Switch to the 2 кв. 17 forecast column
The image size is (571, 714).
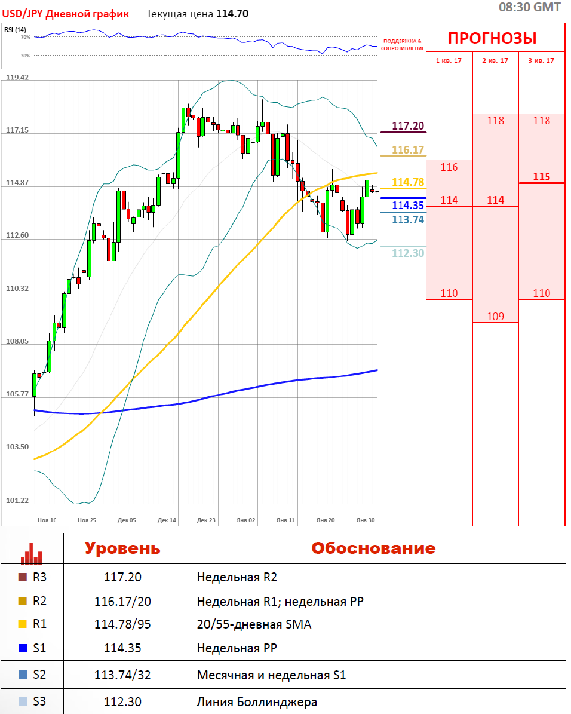pyautogui.click(x=495, y=60)
